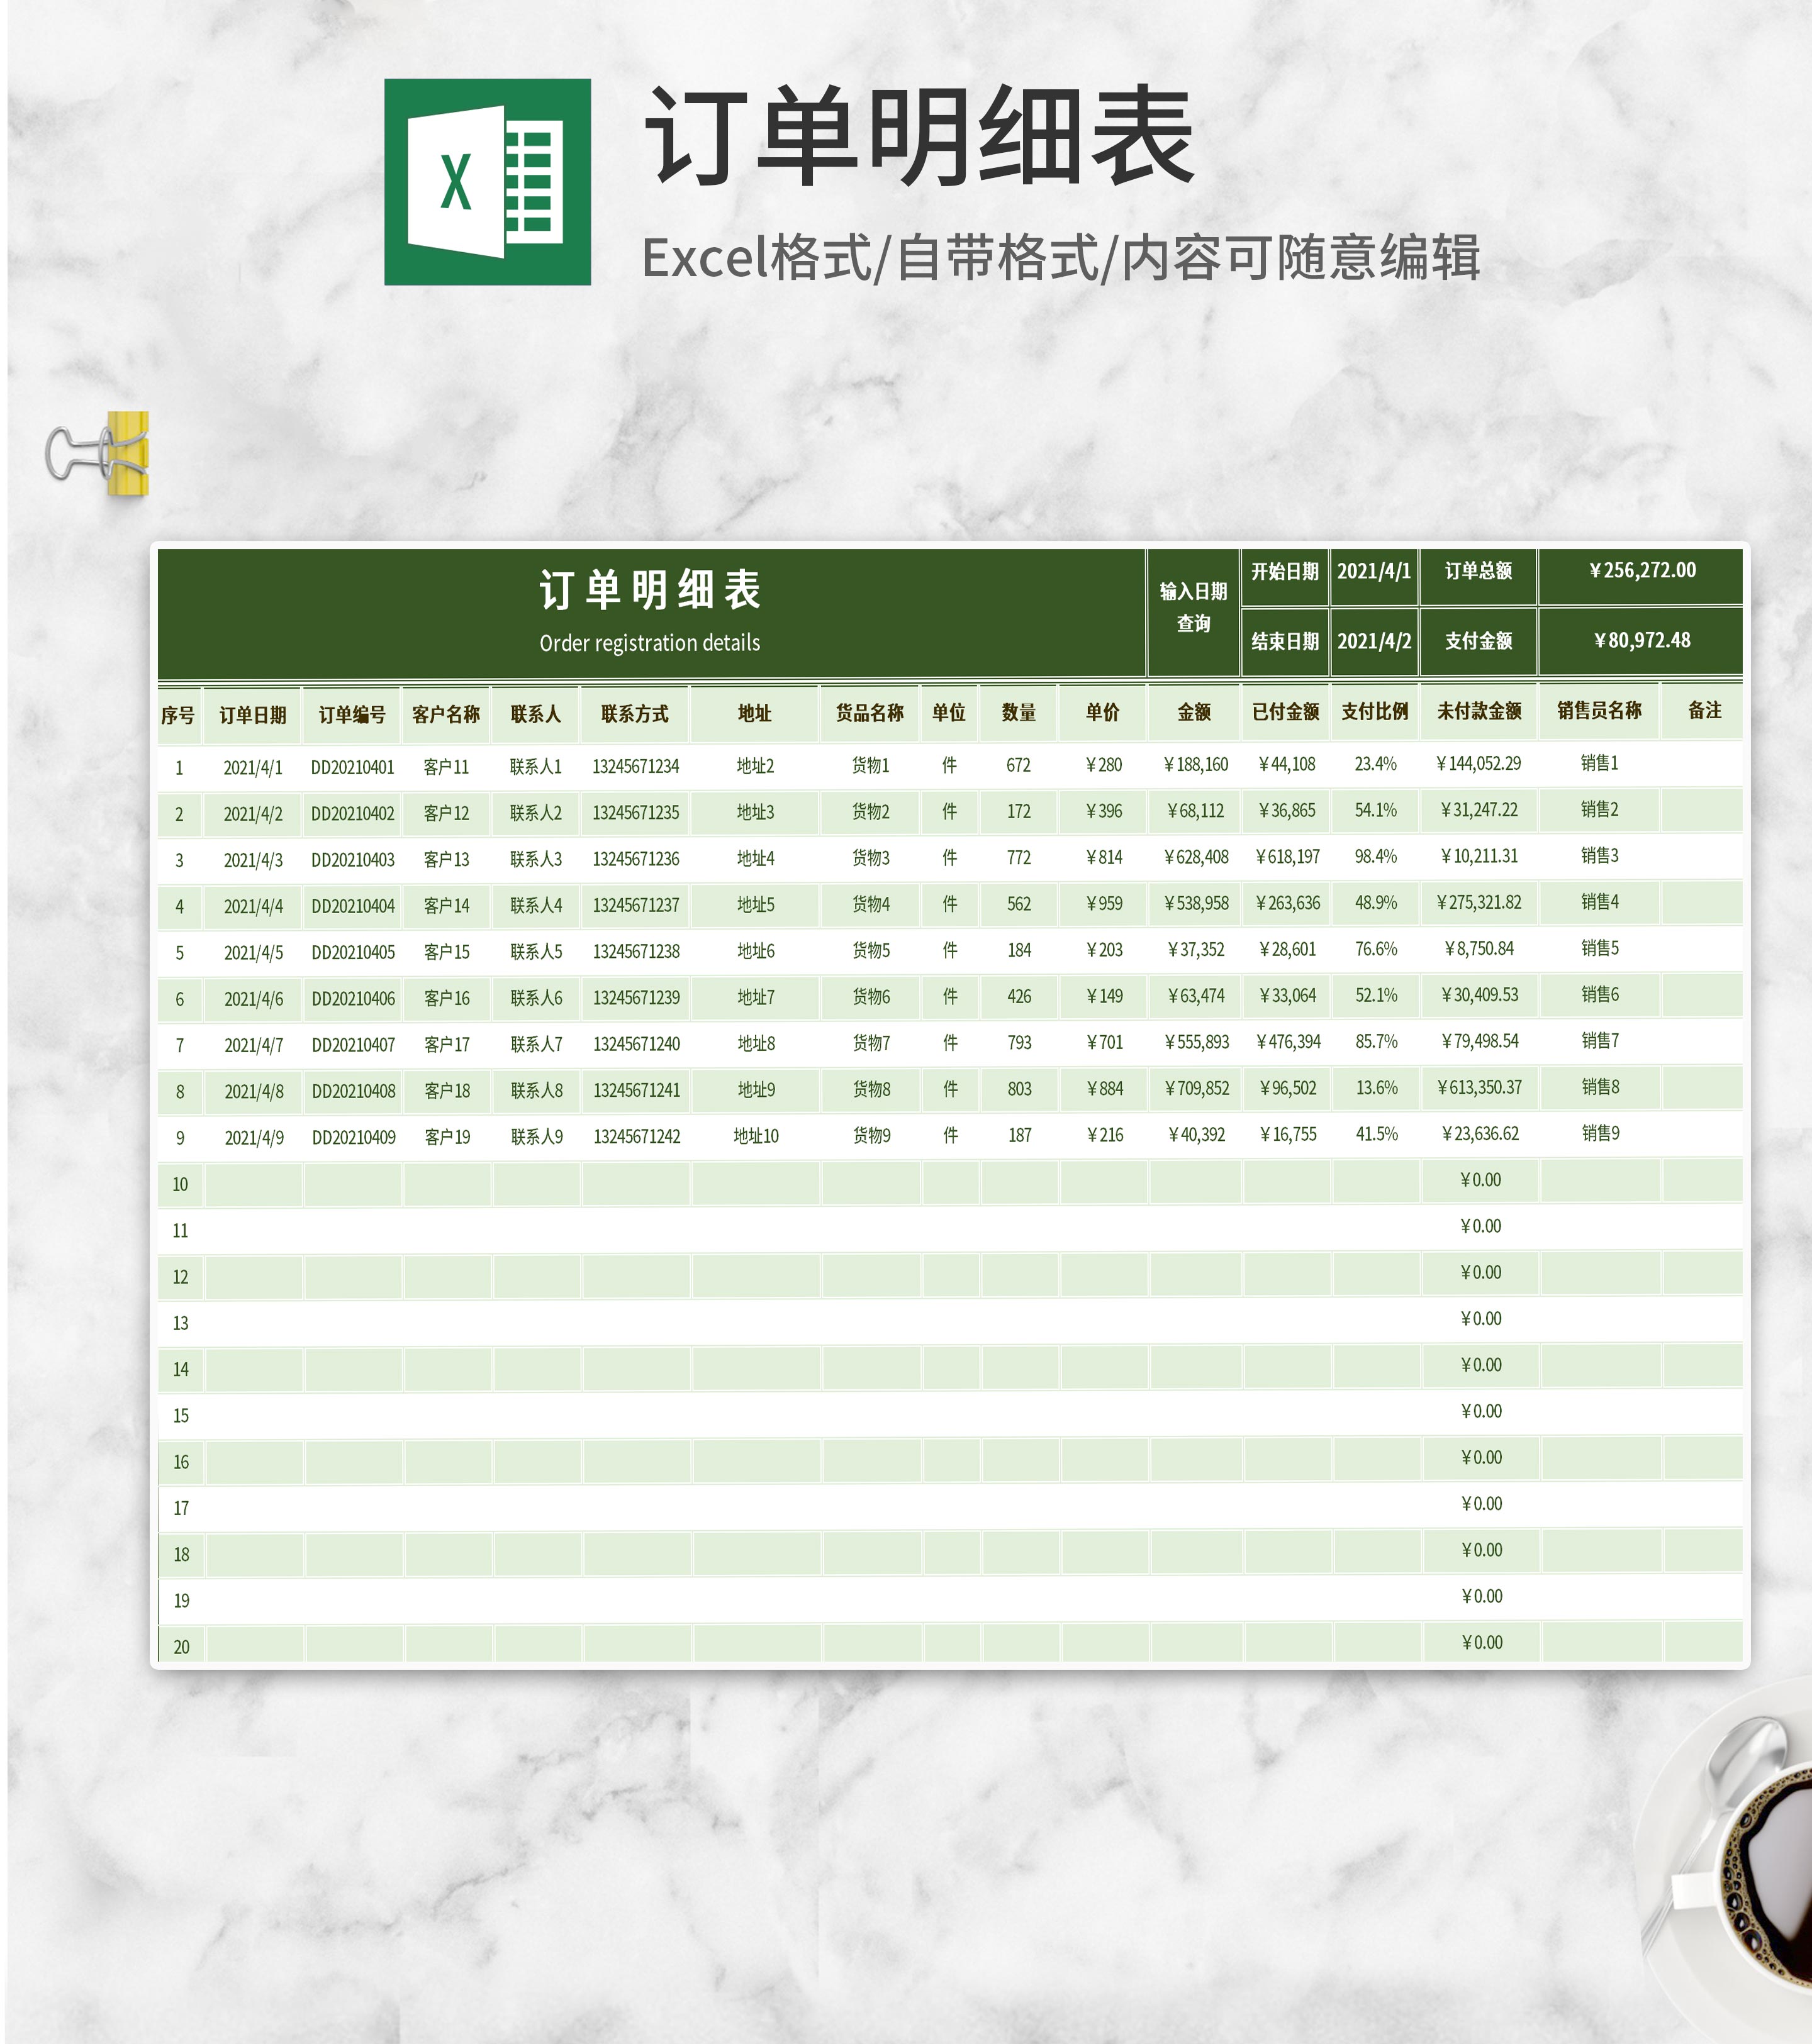Select the empty 备注 cell in row 1
Image resolution: width=1812 pixels, height=2044 pixels.
tap(1703, 764)
